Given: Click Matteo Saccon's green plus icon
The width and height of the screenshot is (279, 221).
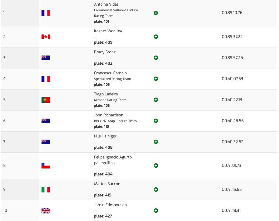Looking at the screenshot, I should [x=156, y=189].
